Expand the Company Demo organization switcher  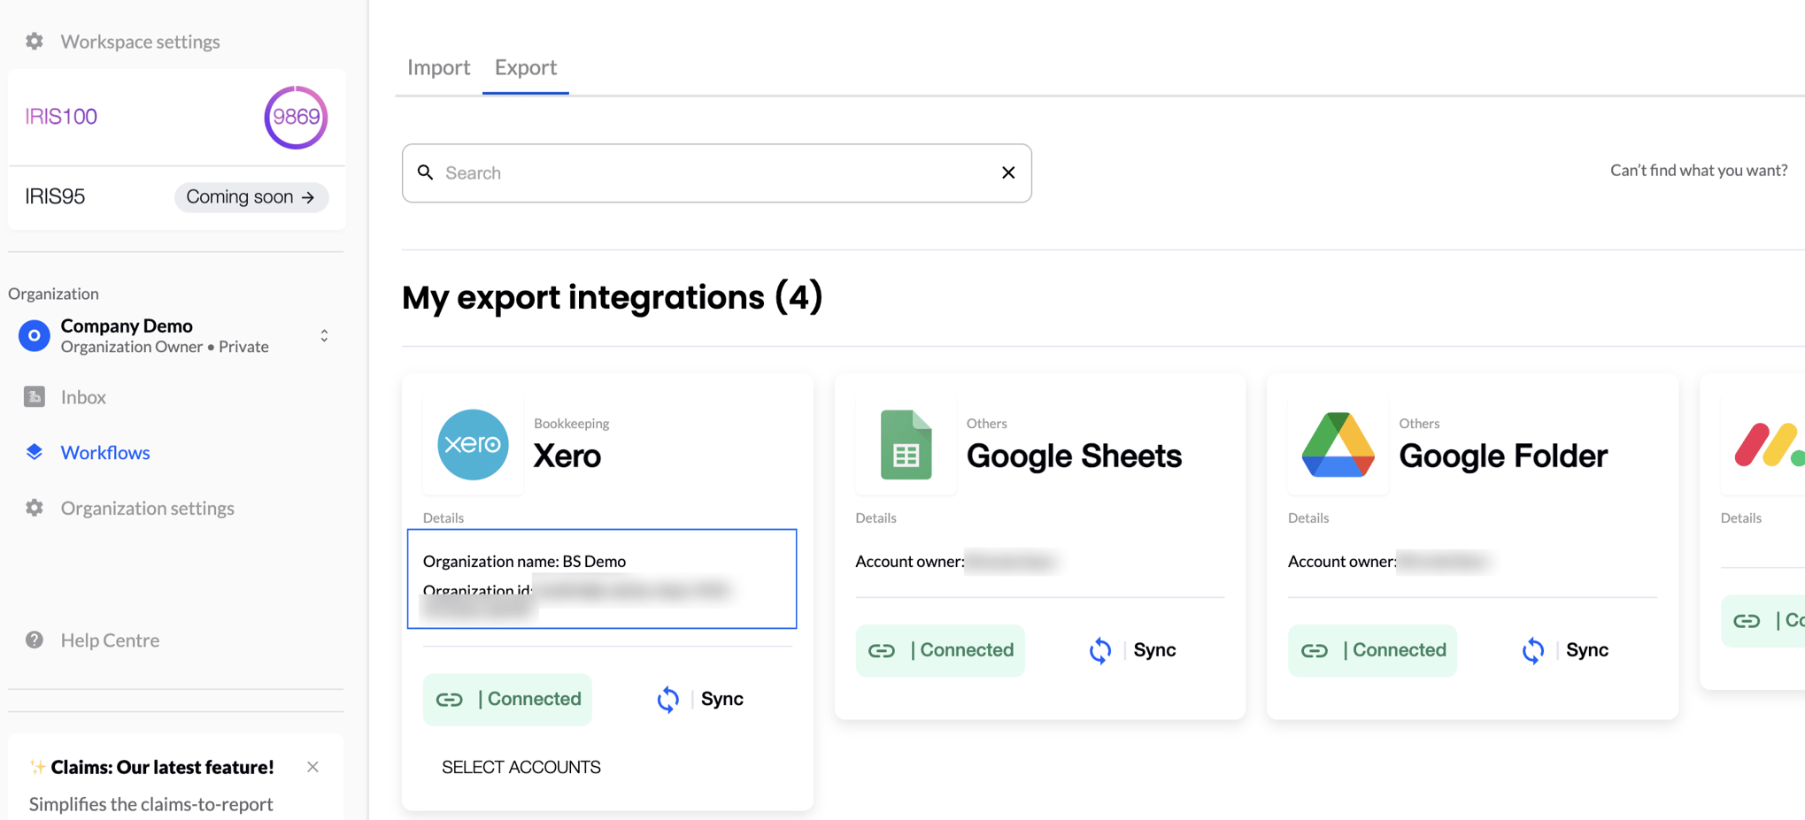click(324, 335)
